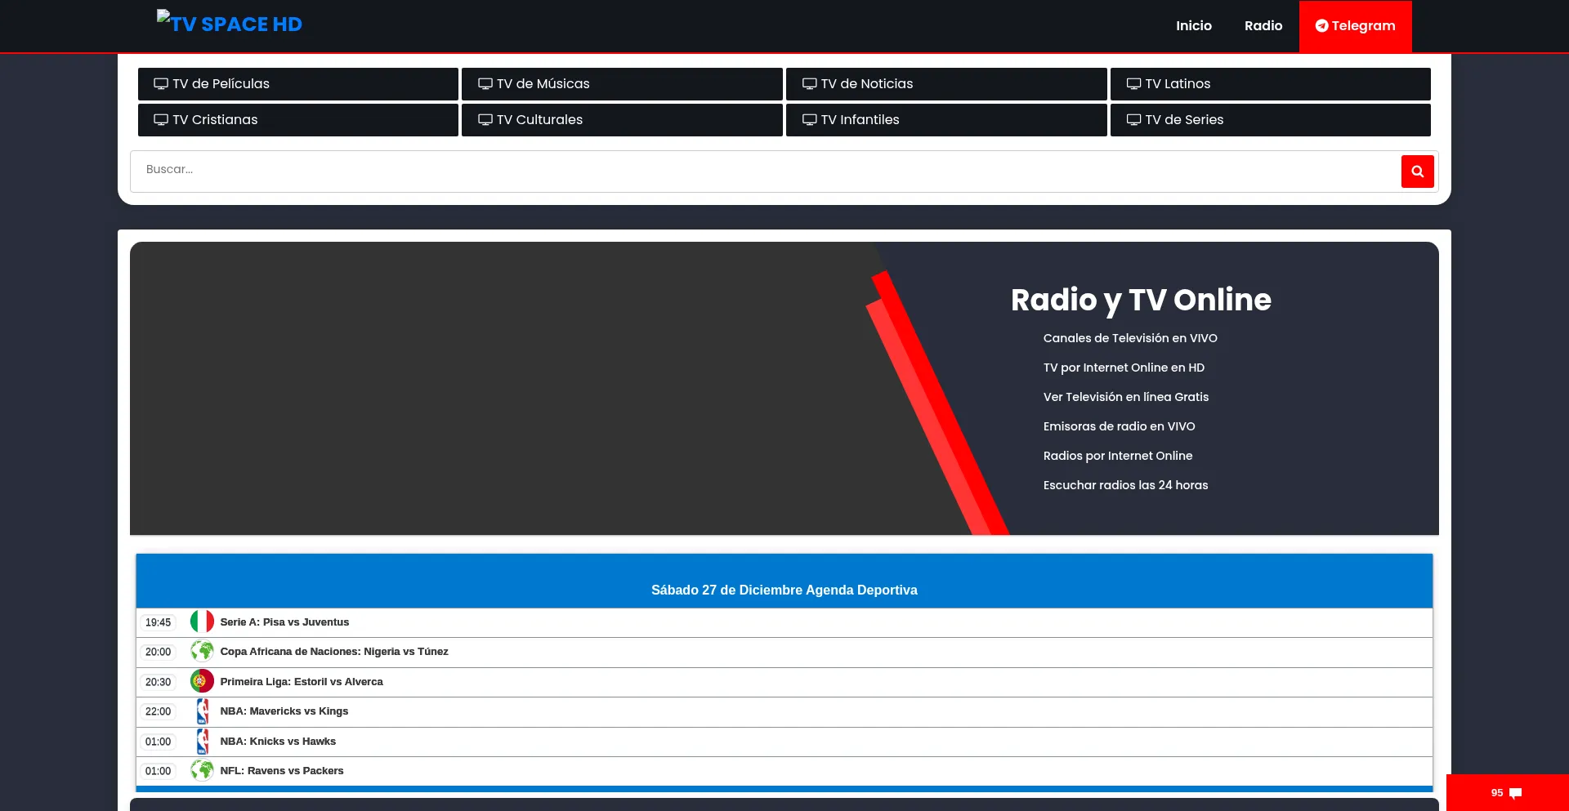
Task: Click the NBA logo next to Mavericks vs Kings
Action: coord(202,711)
